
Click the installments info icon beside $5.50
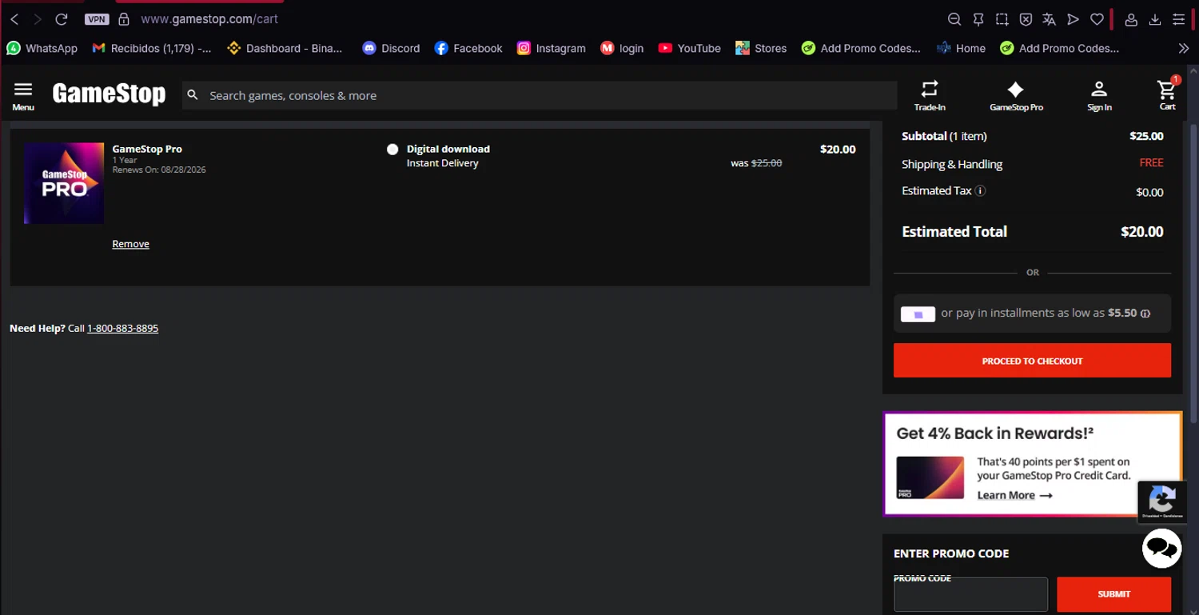point(1145,313)
